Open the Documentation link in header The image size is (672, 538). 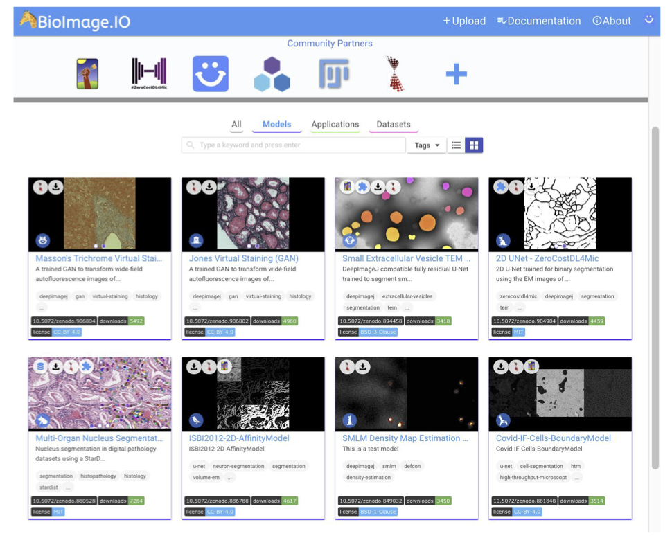[x=539, y=21]
